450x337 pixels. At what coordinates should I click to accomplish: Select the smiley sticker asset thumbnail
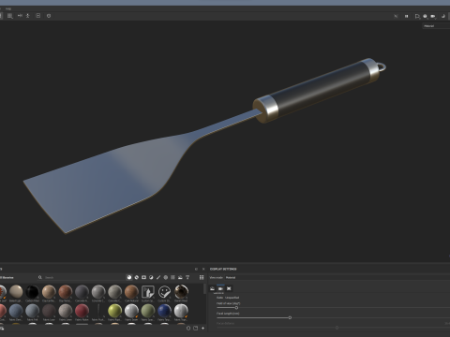[164, 292]
